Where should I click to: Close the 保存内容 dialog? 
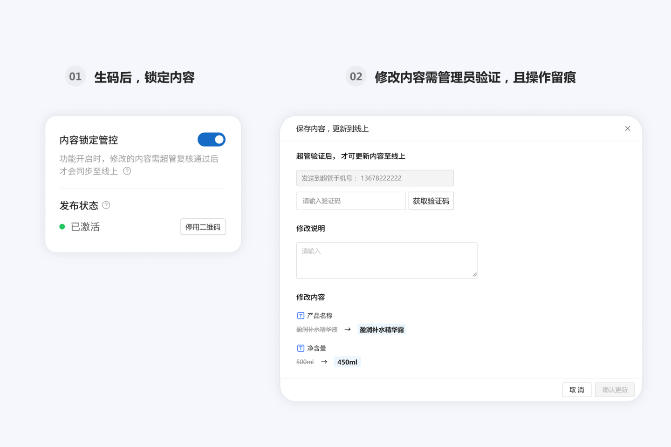click(628, 129)
